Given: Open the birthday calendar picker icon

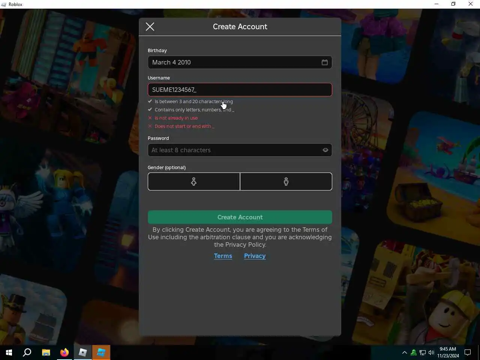Looking at the screenshot, I should point(325,62).
